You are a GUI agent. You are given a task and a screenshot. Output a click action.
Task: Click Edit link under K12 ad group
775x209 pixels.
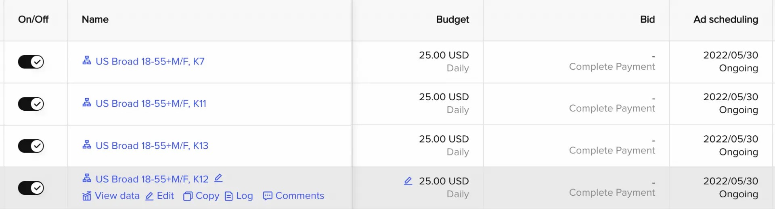[160, 196]
